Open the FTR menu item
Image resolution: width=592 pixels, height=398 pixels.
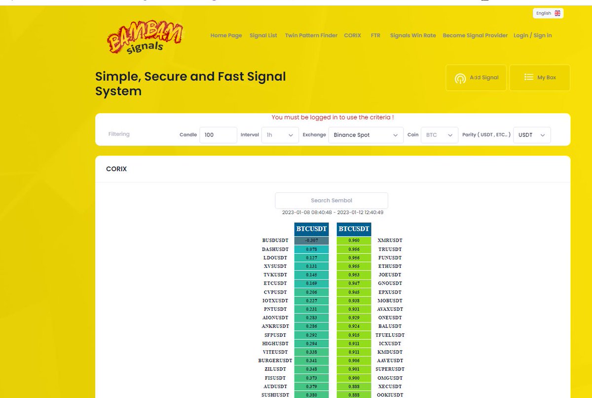[x=375, y=36]
